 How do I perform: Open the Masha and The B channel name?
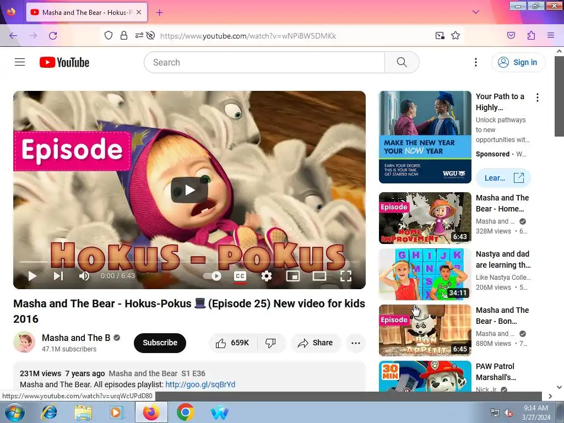[76, 338]
